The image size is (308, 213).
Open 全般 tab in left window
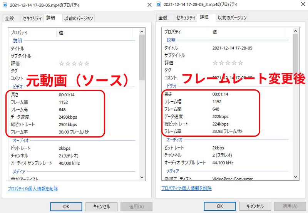9,18
